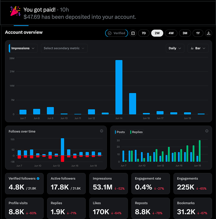Image resolution: width=216 pixels, height=219 pixels.
Task: Click the -78% reposts change
Action: [x=157, y=213]
